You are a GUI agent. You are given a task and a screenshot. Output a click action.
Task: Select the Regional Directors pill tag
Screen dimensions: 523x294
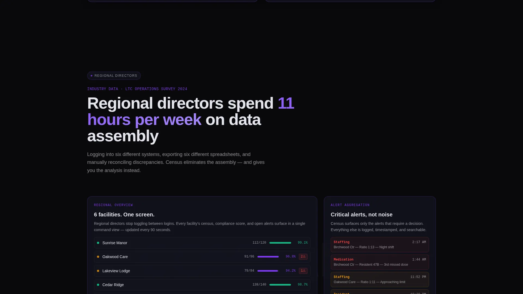(x=114, y=76)
